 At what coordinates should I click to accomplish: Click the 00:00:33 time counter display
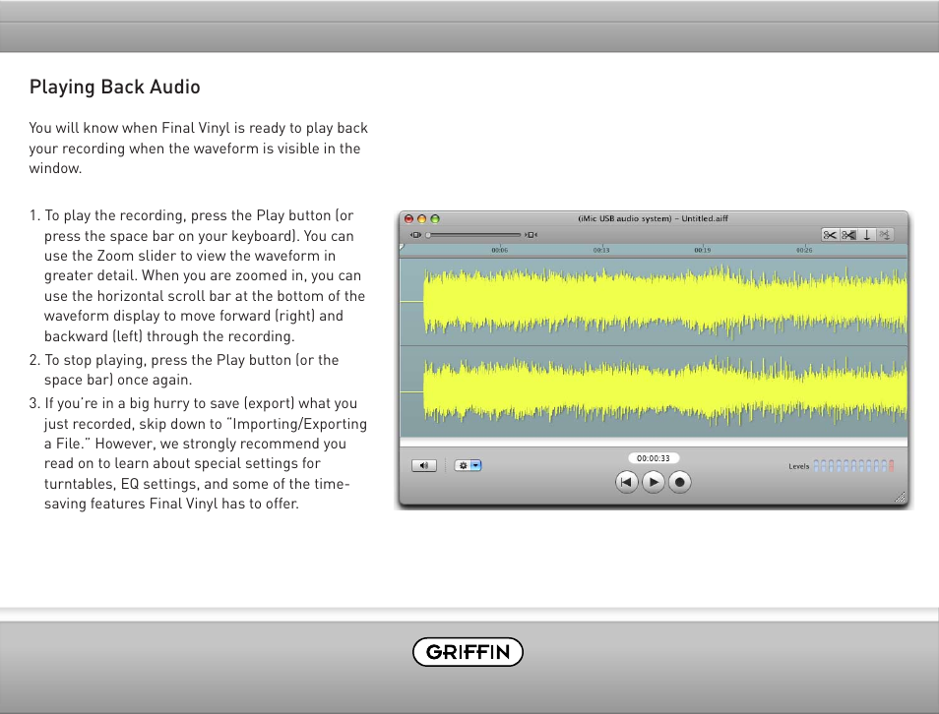coord(654,458)
